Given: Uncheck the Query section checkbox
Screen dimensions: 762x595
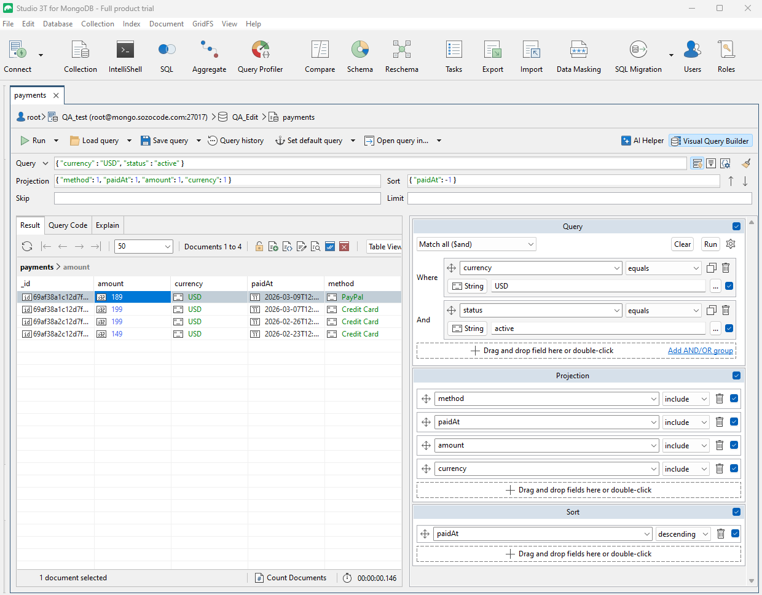Looking at the screenshot, I should click(737, 226).
